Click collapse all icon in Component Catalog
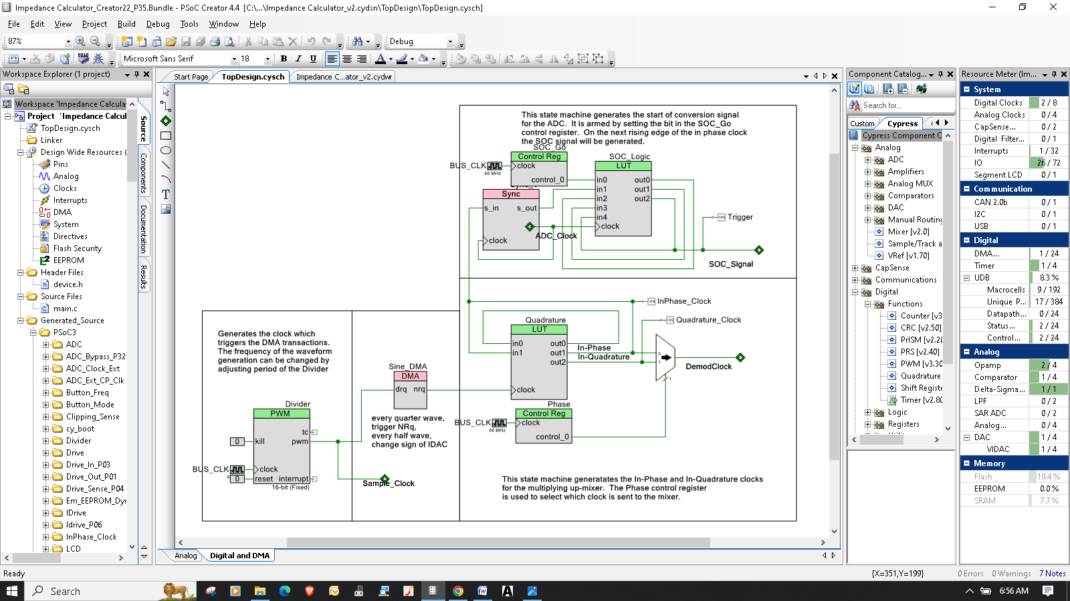The width and height of the screenshot is (1070, 601). (903, 89)
